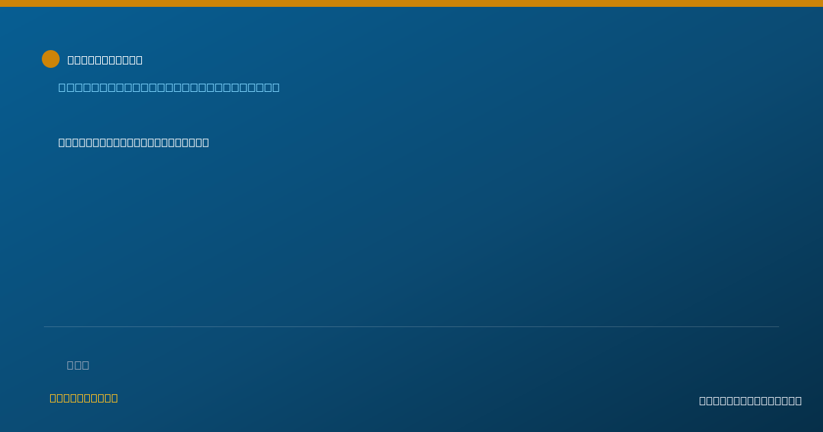This screenshot has height=432, width=823.
Task: Click the last character box of the white title
Action: tap(139, 60)
